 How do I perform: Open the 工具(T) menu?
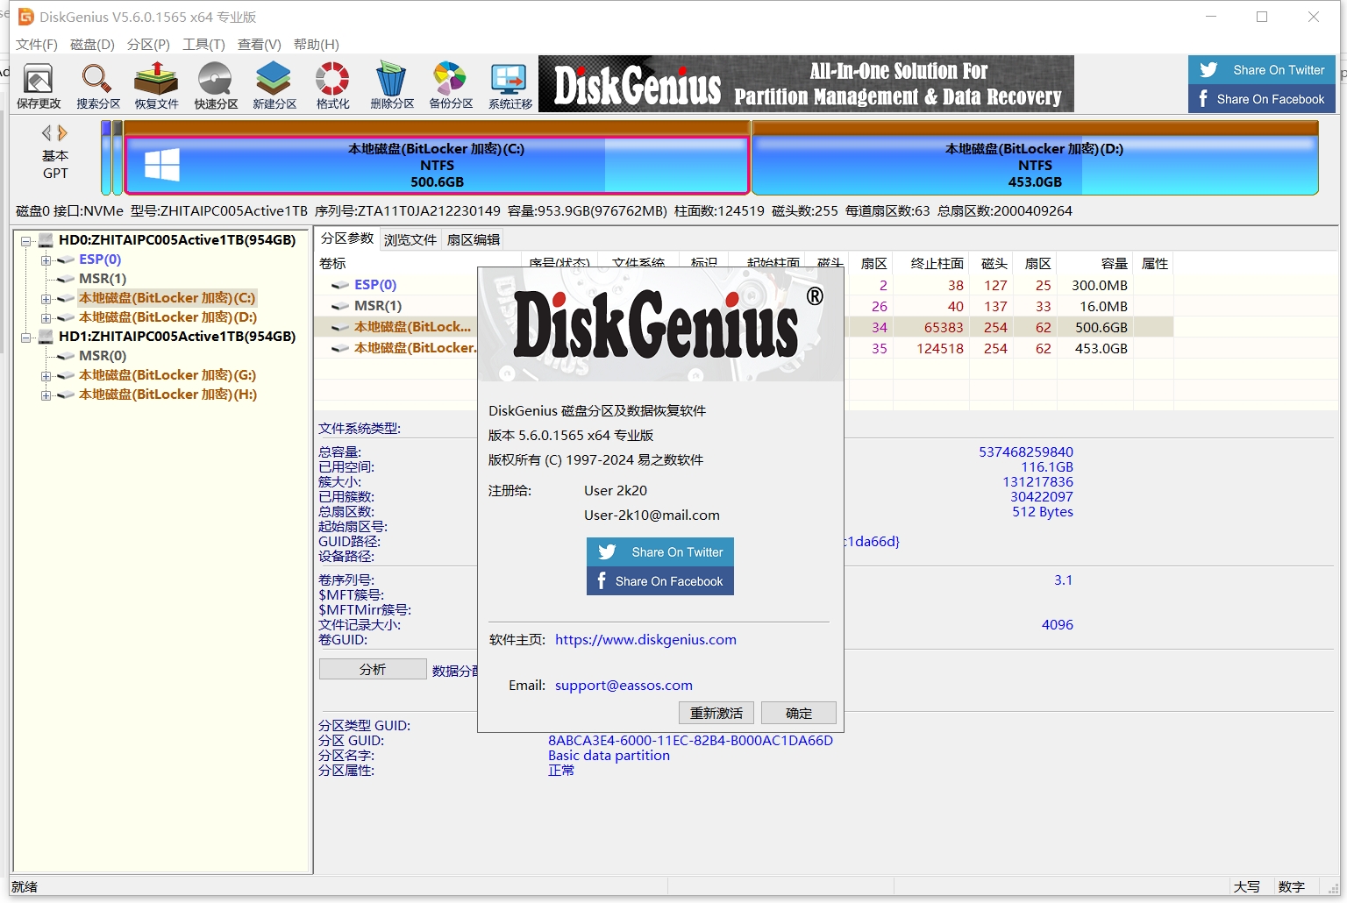coord(203,44)
